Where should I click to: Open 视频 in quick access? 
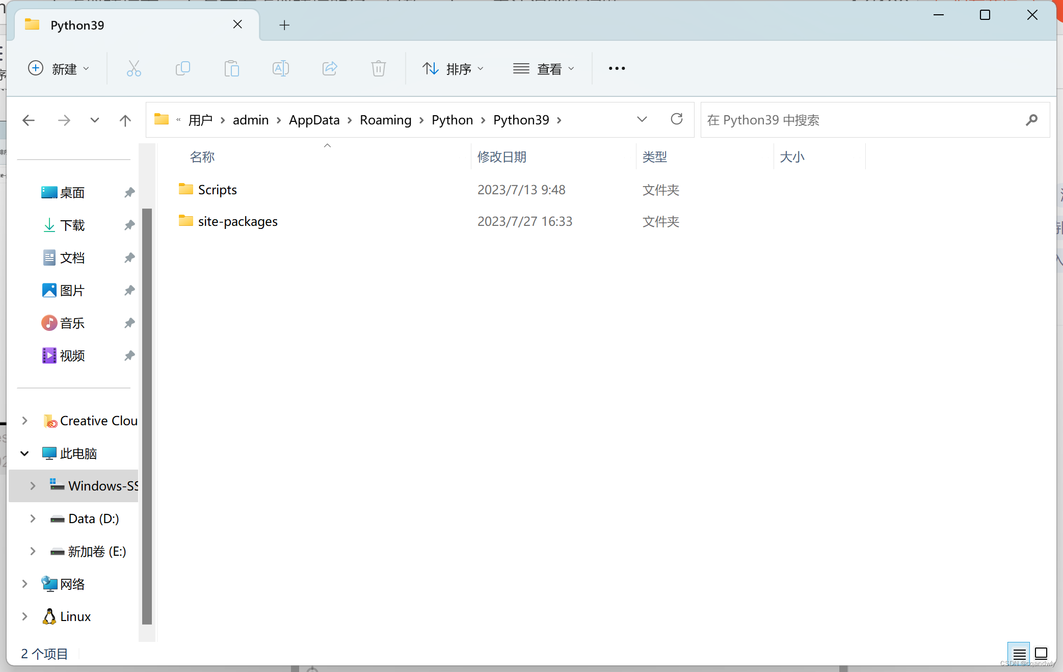click(72, 355)
